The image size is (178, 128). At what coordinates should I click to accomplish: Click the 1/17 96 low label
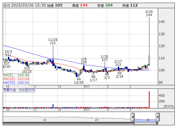tap(93, 78)
